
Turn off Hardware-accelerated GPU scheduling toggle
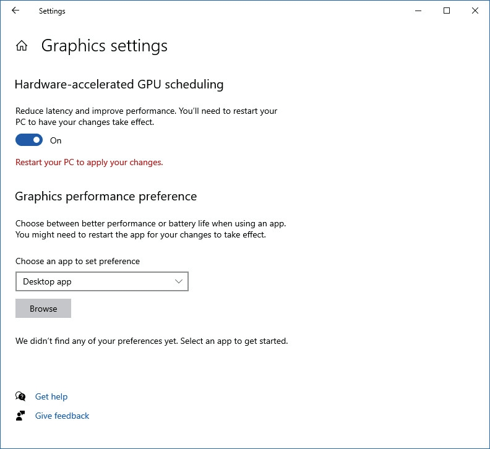[29, 140]
